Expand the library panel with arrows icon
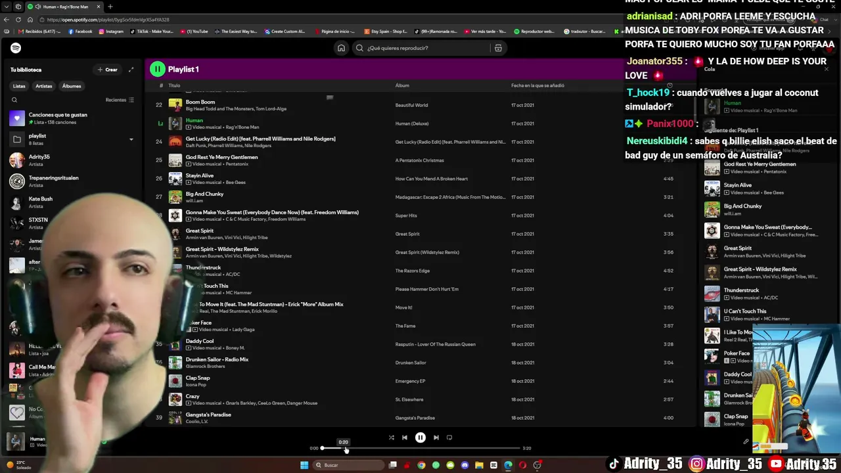 click(131, 70)
